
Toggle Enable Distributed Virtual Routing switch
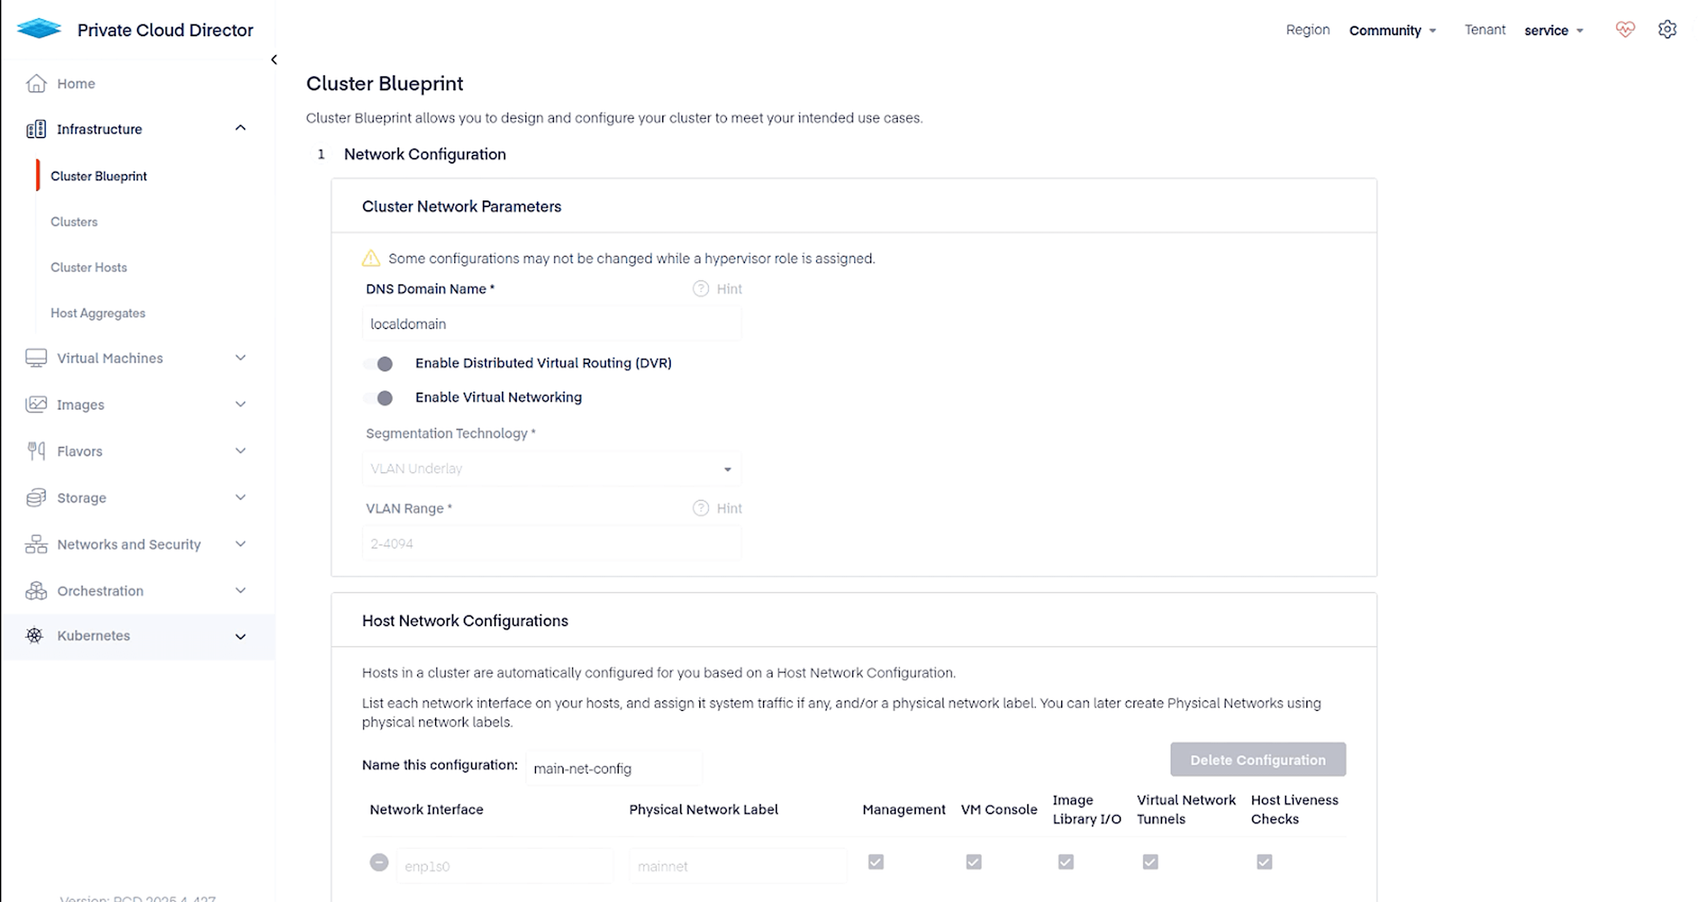(379, 364)
